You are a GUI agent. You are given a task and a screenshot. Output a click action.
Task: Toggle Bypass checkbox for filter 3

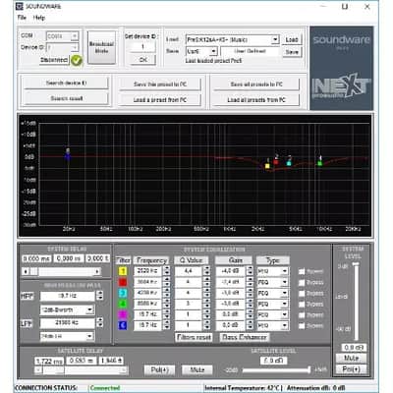pyautogui.click(x=302, y=294)
